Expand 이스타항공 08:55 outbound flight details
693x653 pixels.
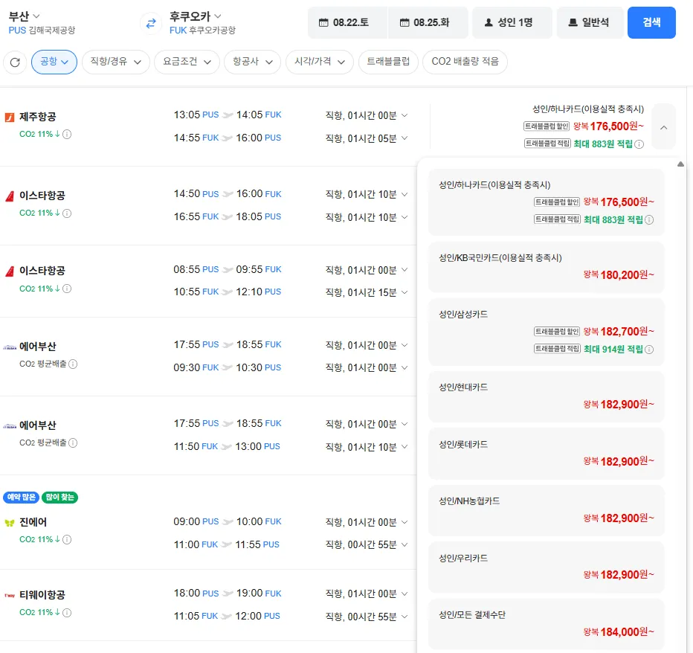[404, 270]
